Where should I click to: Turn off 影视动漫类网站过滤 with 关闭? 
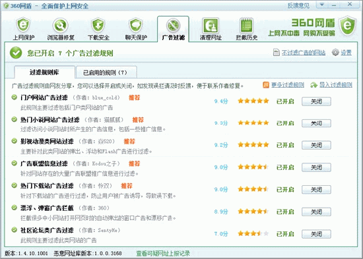316,145
